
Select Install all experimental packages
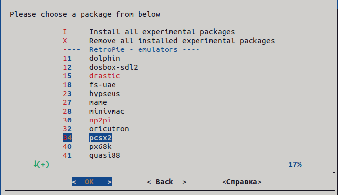[x=162, y=32]
